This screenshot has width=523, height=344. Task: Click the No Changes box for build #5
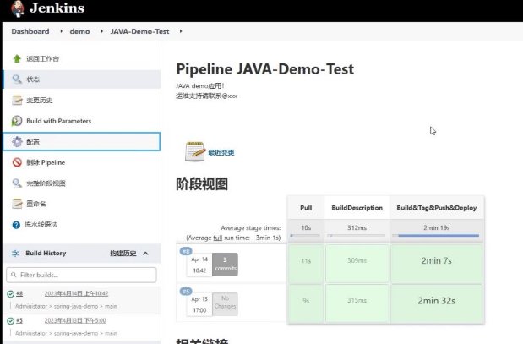coord(225,304)
